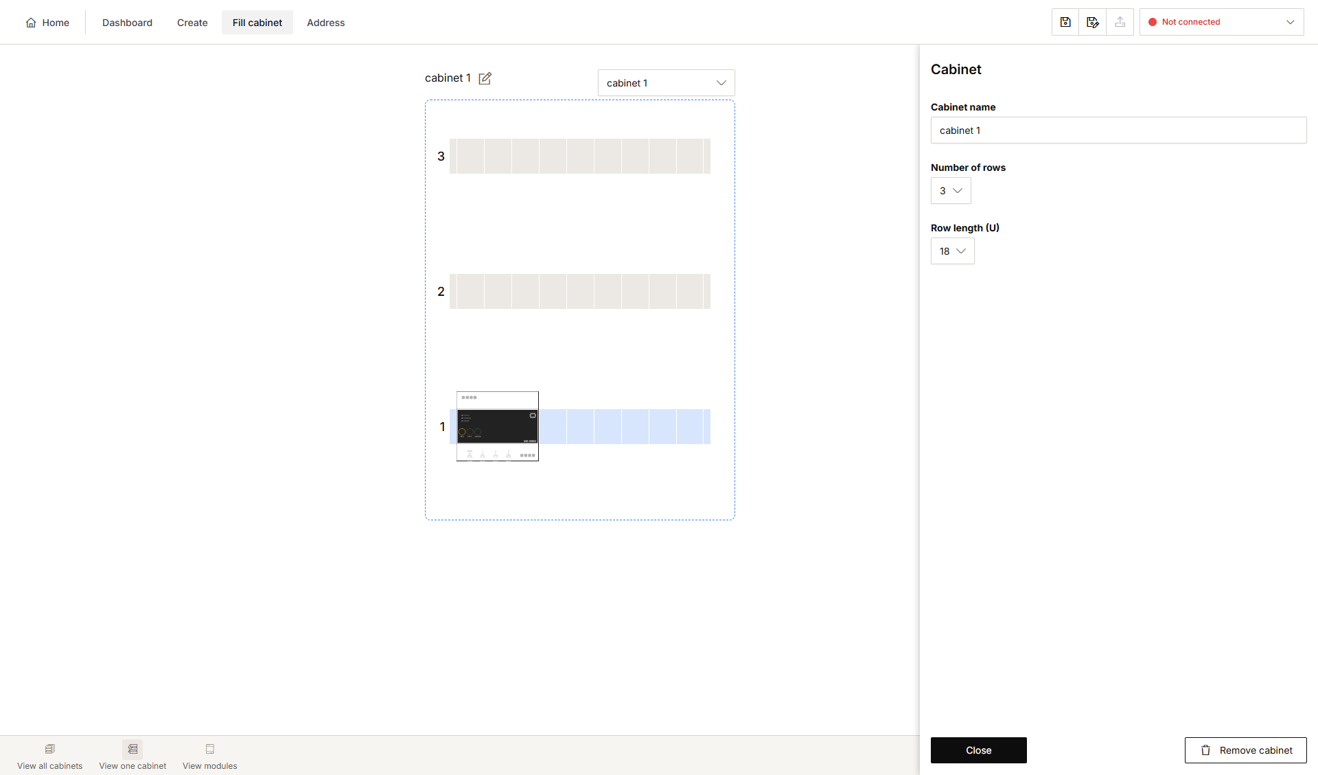Image resolution: width=1318 pixels, height=775 pixels.
Task: Click the upload icon in top toolbar
Action: [1120, 22]
